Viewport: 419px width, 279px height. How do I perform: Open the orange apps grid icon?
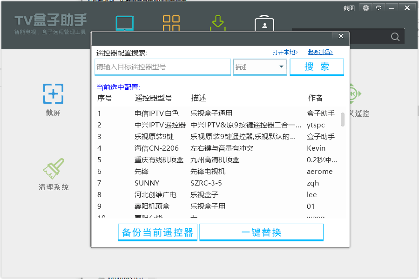click(x=171, y=23)
